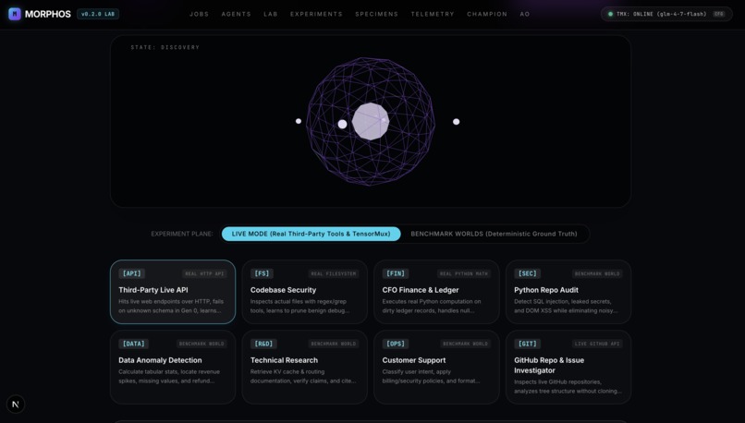Pick the Python Repo Audit card
Image resolution: width=745 pixels, height=423 pixels.
568,292
